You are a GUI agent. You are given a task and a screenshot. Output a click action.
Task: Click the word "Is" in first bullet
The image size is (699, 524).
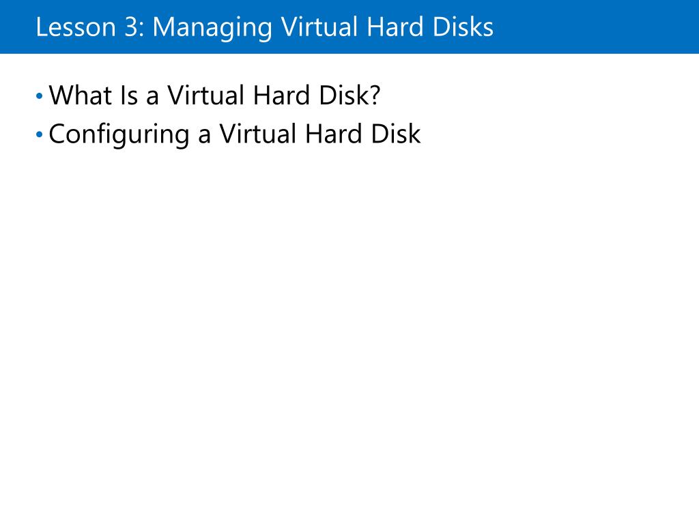(x=129, y=95)
